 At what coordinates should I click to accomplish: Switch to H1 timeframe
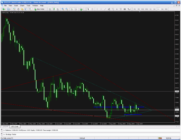(x=151, y=9)
